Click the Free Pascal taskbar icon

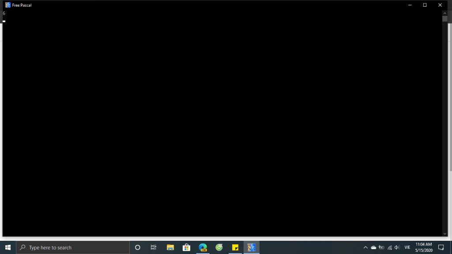(x=251, y=247)
